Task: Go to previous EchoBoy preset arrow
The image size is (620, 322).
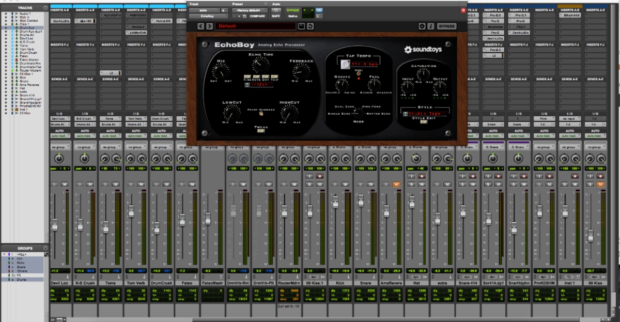Action: pyautogui.click(x=202, y=26)
